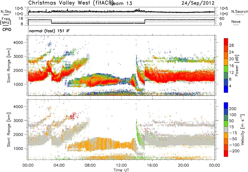Click the red bottom of the Velocity color bar
The width and height of the screenshot is (248, 172).
pyautogui.click(x=226, y=154)
